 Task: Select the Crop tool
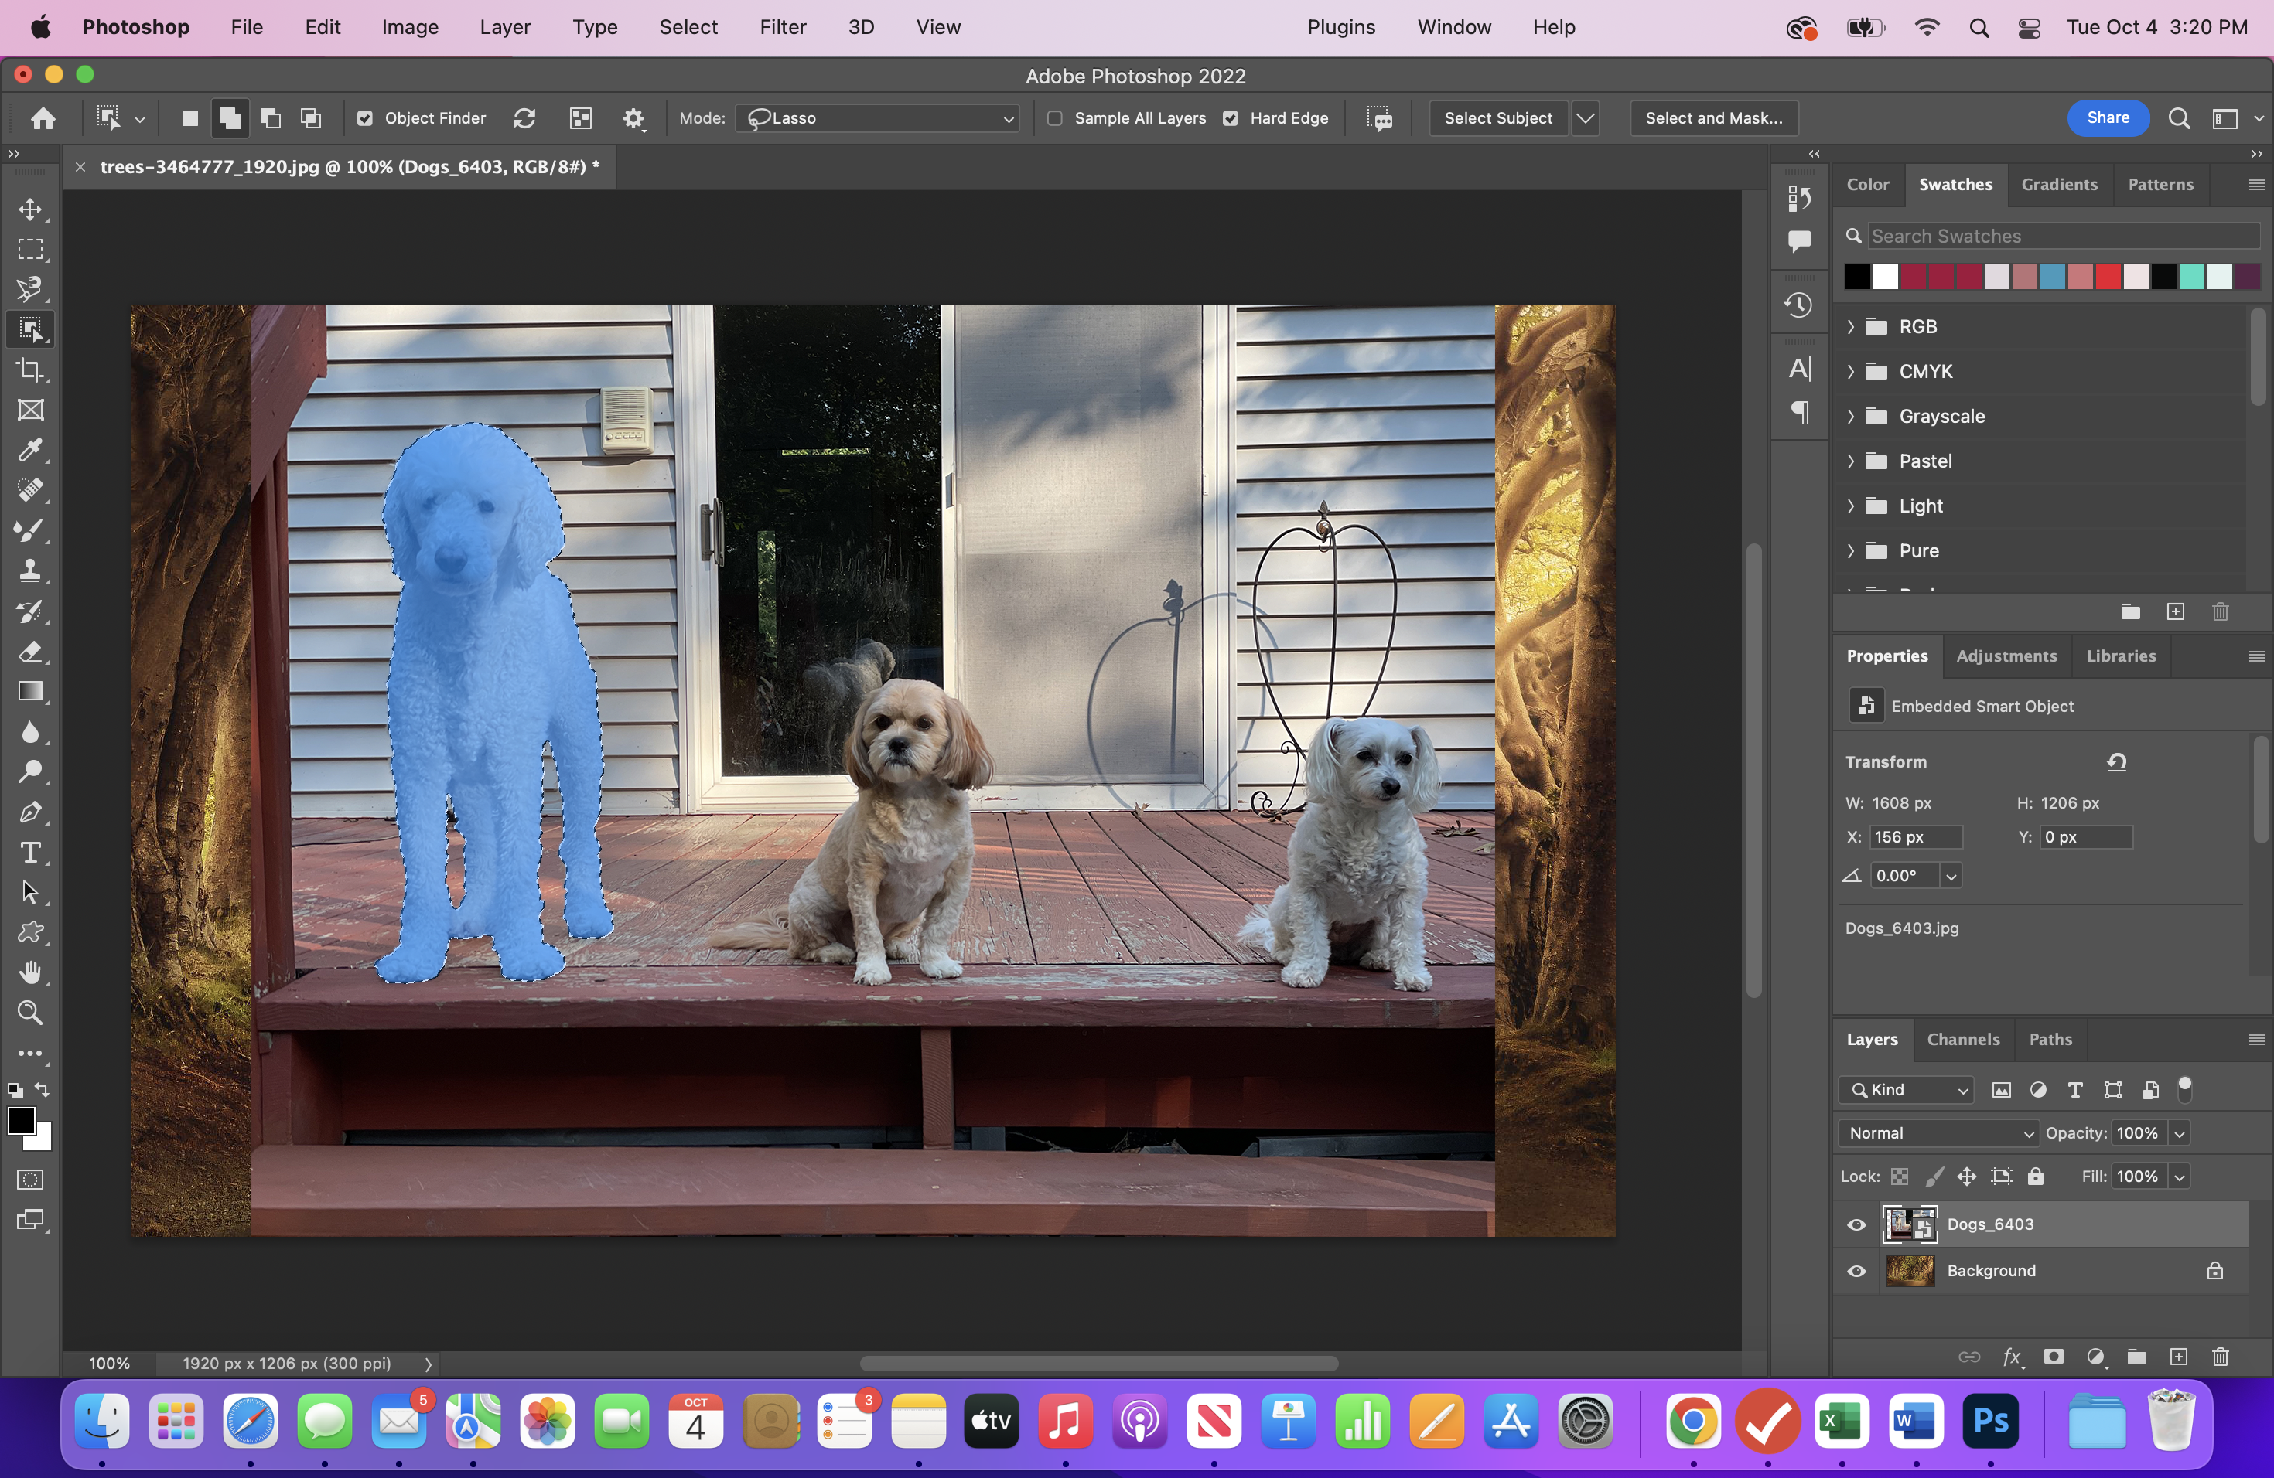[31, 370]
